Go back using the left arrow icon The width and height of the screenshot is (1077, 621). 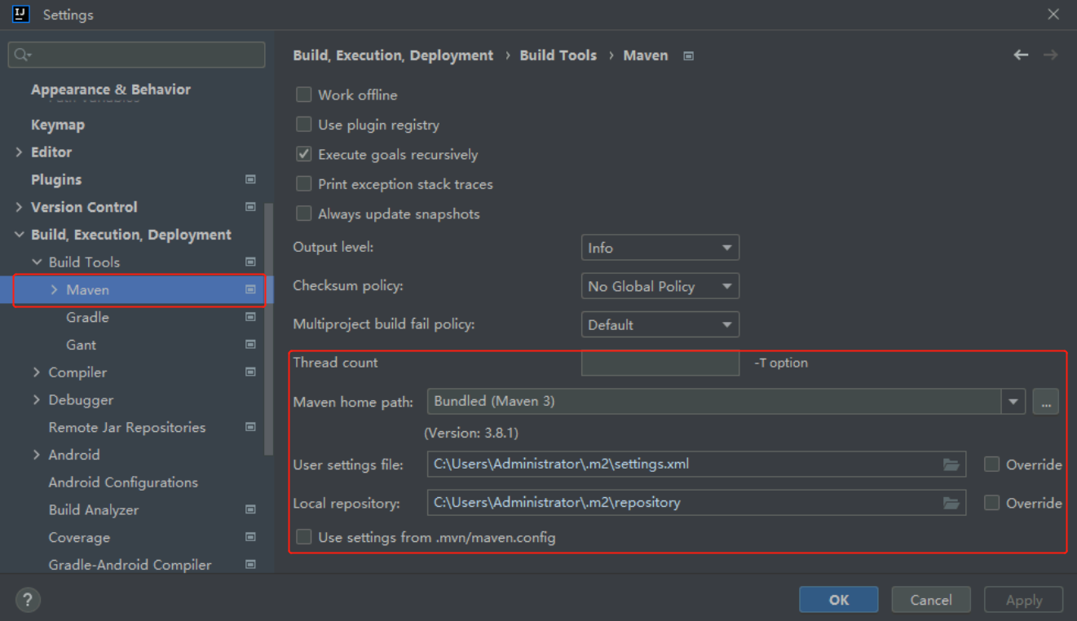point(1021,55)
